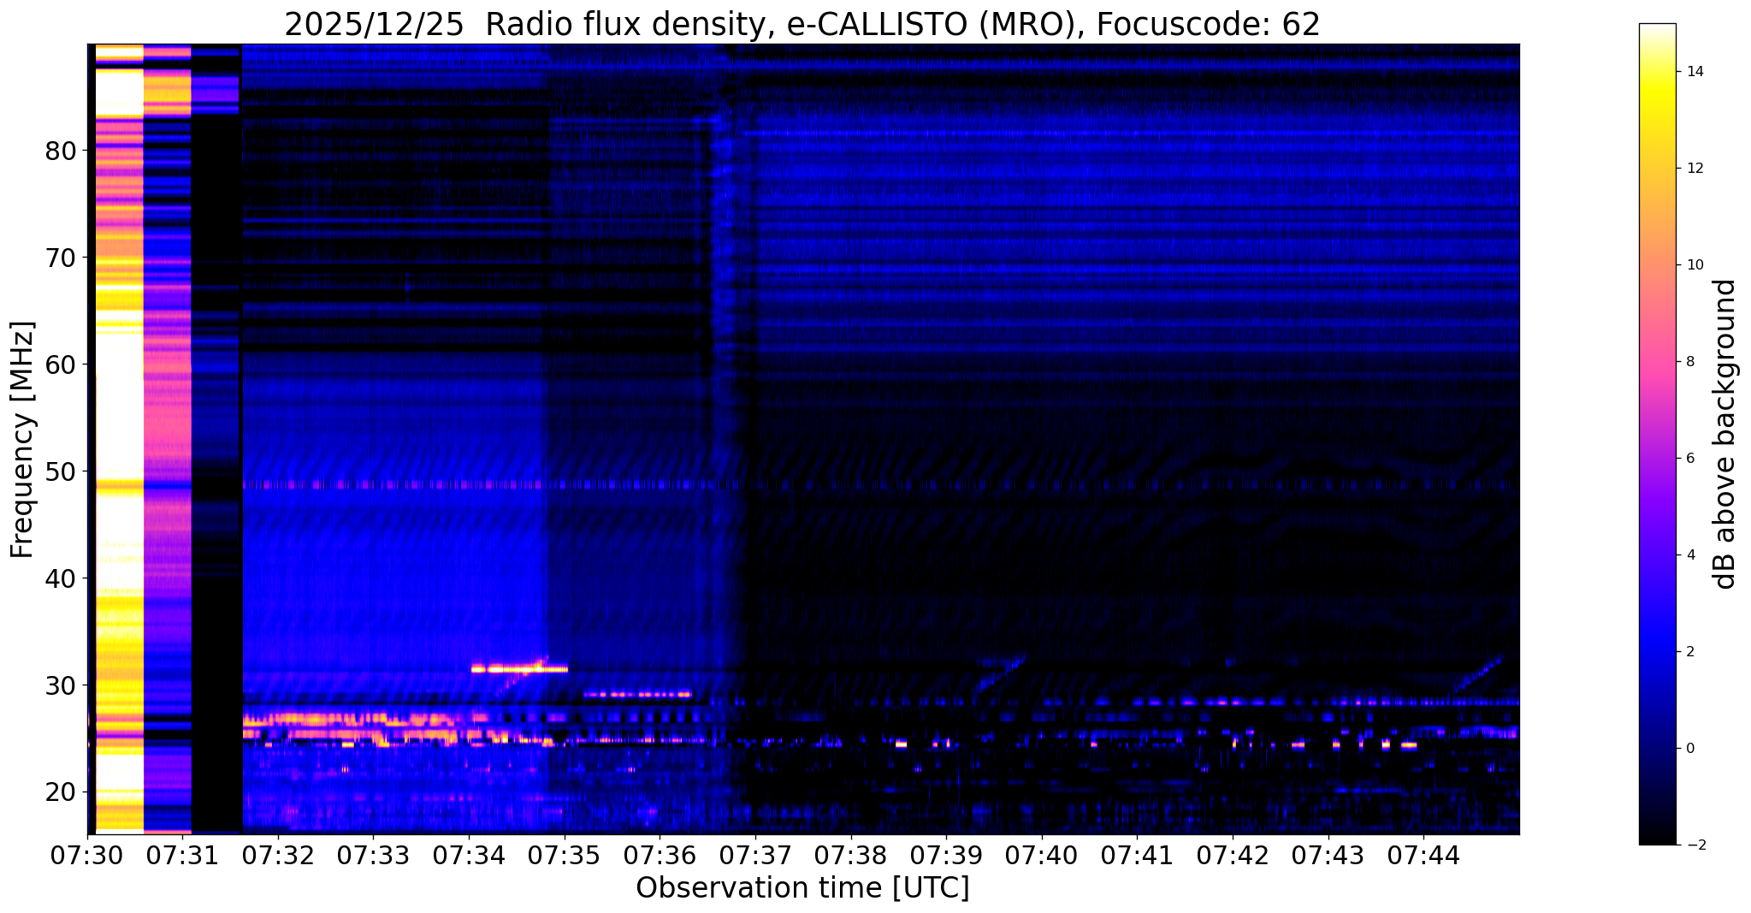Click the 20 MHz frequency axis tick label

[60, 791]
